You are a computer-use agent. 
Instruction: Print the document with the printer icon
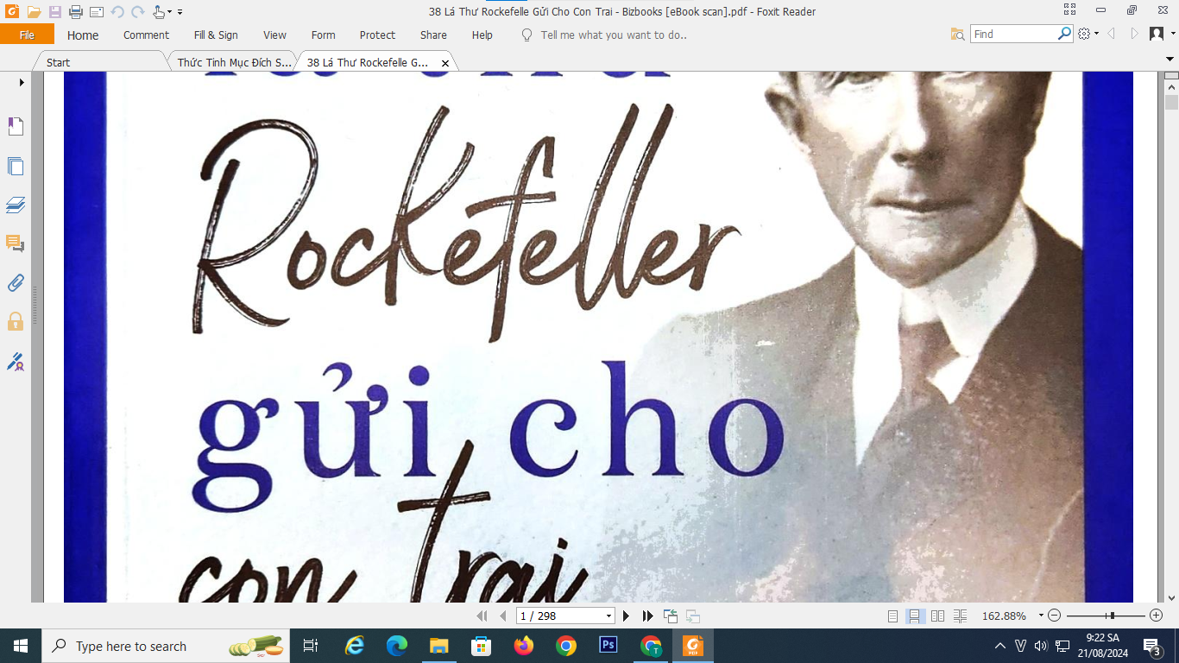tap(76, 12)
